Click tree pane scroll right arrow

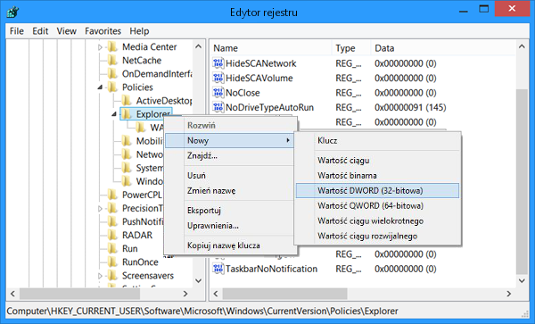(185, 294)
